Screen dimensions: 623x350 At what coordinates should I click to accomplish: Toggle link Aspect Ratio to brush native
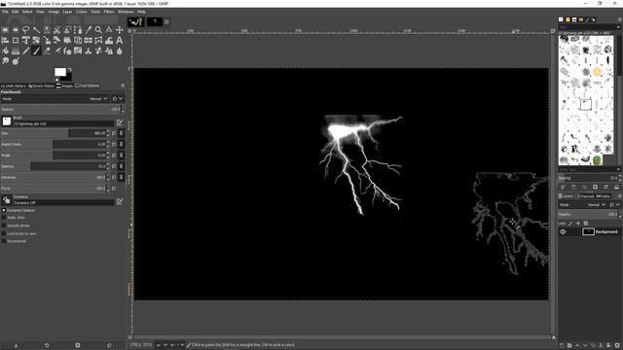click(x=121, y=145)
